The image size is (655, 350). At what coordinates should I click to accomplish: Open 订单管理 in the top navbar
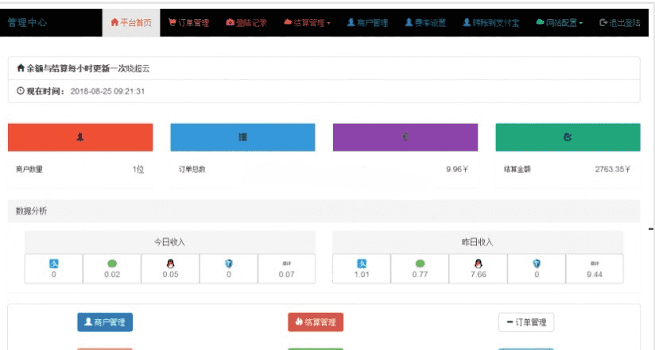tap(189, 22)
